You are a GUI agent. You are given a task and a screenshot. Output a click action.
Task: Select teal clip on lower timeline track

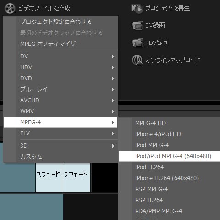(32, 207)
